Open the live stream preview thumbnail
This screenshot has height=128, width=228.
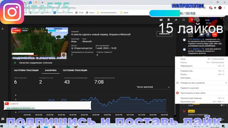[x=40, y=43]
